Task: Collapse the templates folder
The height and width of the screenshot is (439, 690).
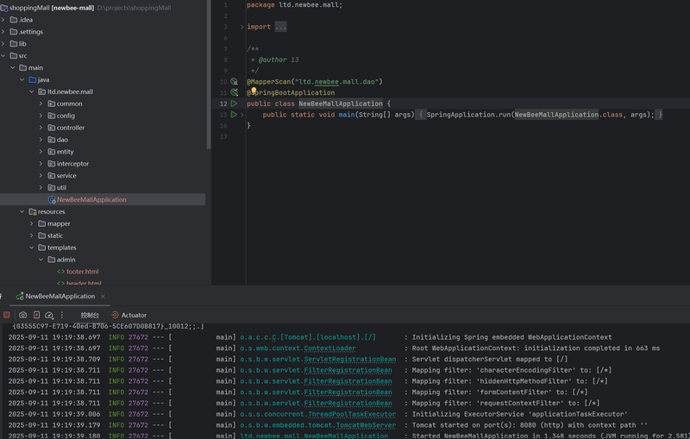Action: pos(32,248)
